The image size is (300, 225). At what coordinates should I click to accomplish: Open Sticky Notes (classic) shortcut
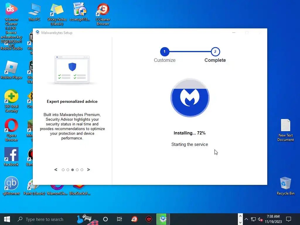point(57,14)
